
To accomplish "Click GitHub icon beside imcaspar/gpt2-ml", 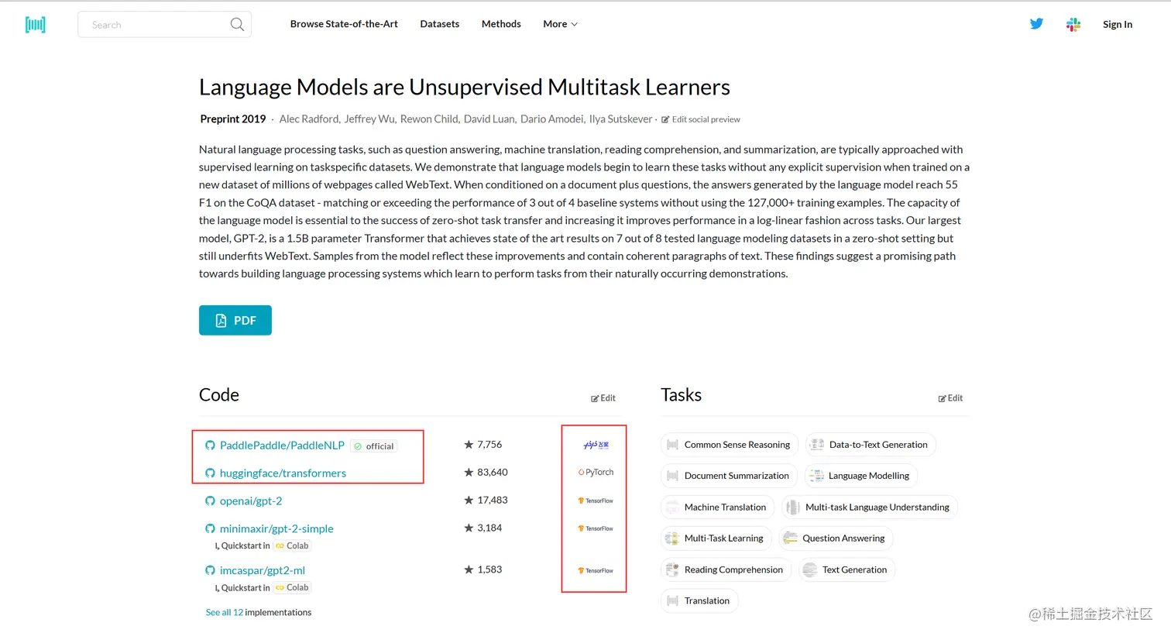I will pyautogui.click(x=210, y=571).
